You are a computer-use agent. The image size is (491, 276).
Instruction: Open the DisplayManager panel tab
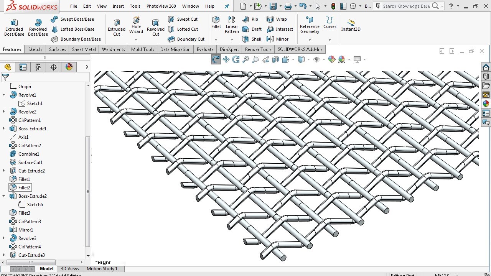click(x=69, y=67)
